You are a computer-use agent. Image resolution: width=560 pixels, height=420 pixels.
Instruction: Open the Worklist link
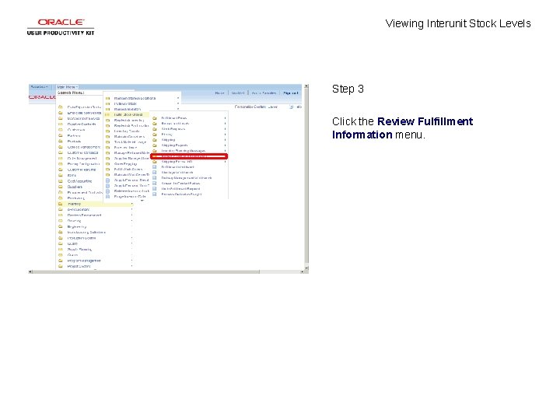click(x=238, y=93)
